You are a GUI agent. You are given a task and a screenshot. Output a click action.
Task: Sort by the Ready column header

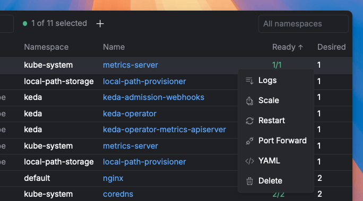tap(288, 47)
